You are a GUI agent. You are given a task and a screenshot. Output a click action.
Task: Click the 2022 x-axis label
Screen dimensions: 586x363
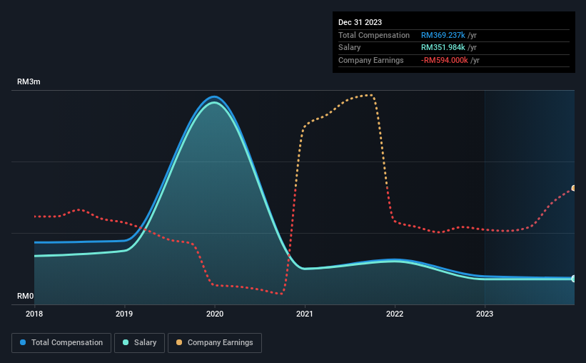tap(395, 314)
